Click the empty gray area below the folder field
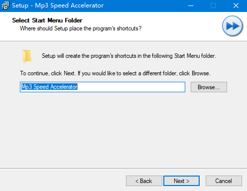This screenshot has width=247, height=191. click(x=123, y=130)
